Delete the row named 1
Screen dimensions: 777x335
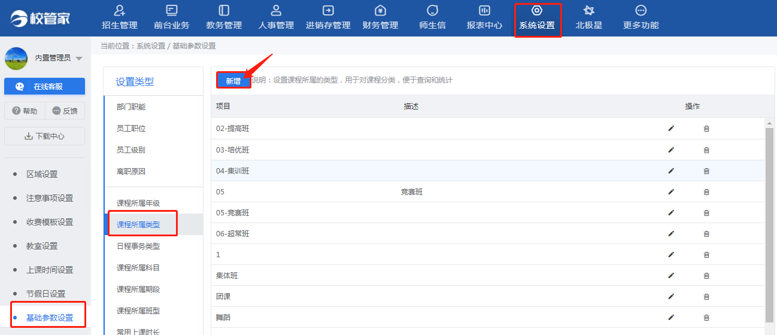pyautogui.click(x=706, y=254)
